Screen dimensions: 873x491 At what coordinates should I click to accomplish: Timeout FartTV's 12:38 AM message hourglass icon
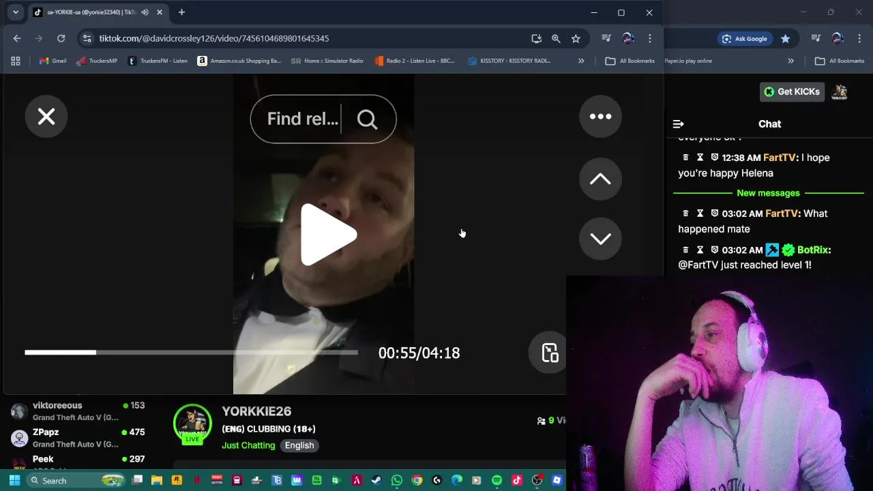point(700,158)
